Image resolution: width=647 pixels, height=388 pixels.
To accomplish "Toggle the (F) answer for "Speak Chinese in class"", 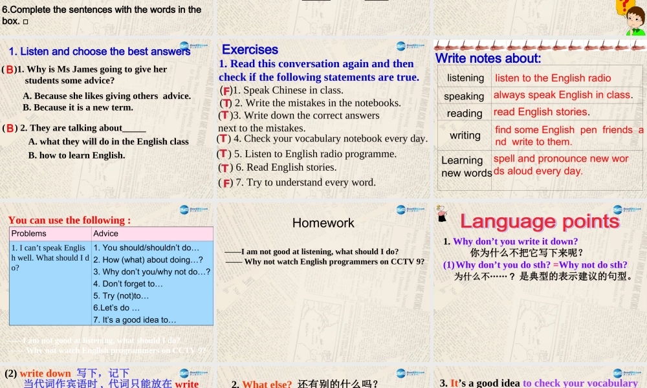I will click(x=226, y=90).
